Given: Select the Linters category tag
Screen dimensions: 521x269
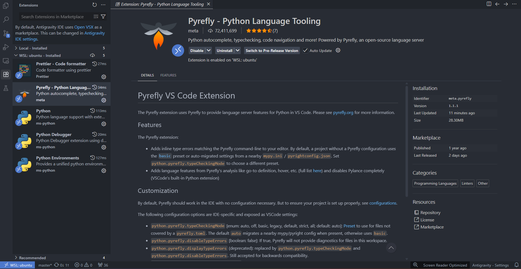Looking at the screenshot, I should coord(467,183).
